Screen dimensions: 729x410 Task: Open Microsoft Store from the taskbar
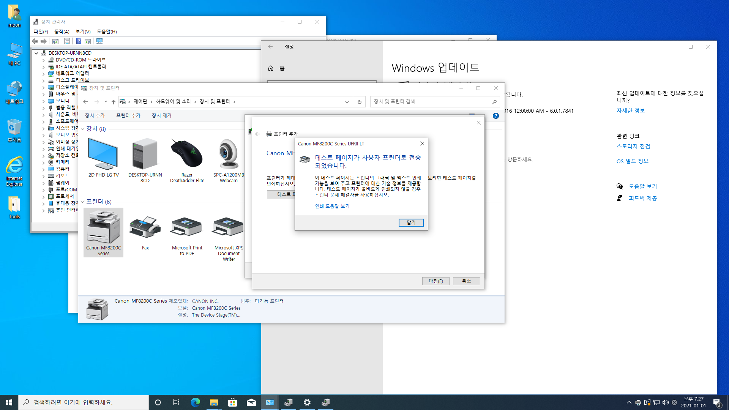click(x=232, y=402)
